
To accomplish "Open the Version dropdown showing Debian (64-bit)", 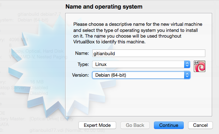I will coord(141,75).
